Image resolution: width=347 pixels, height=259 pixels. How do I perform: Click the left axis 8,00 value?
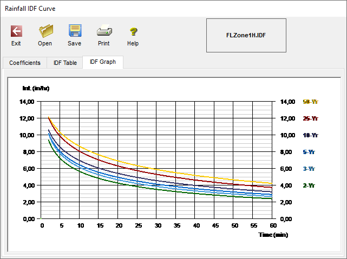click(x=29, y=152)
